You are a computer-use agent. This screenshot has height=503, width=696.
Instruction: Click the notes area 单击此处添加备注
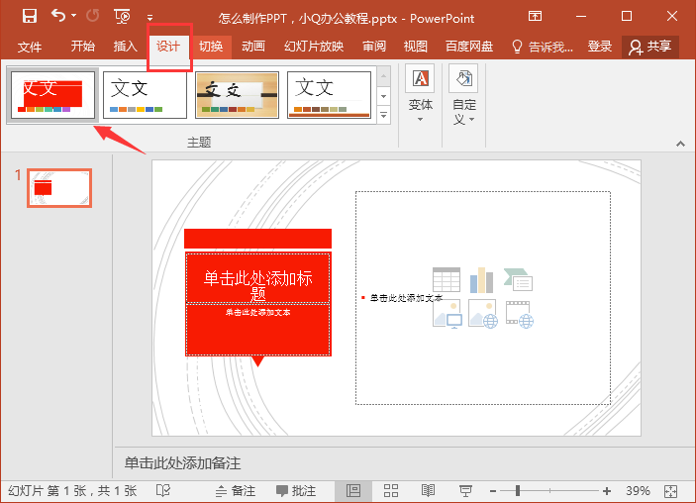[x=182, y=463]
